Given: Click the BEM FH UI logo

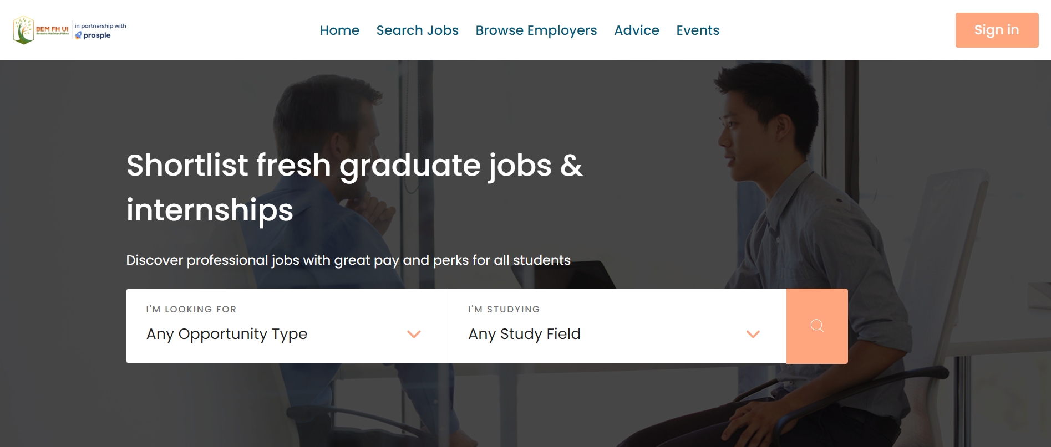Looking at the screenshot, I should (40, 30).
